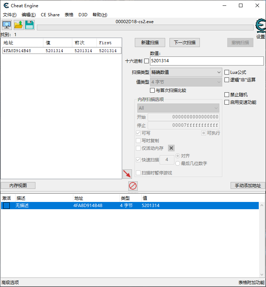This screenshot has width=266, height=287.
Task: Enable the 启用变速功能 checkbox
Action: (227, 102)
